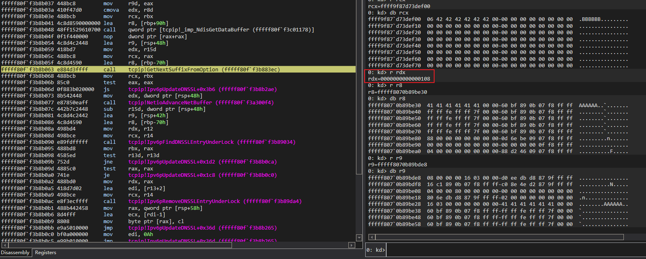The width and height of the screenshot is (646, 259).
Task: Follow the +0x36d target on the f3b8b0bb jmp line
Action: [x=203, y=228]
